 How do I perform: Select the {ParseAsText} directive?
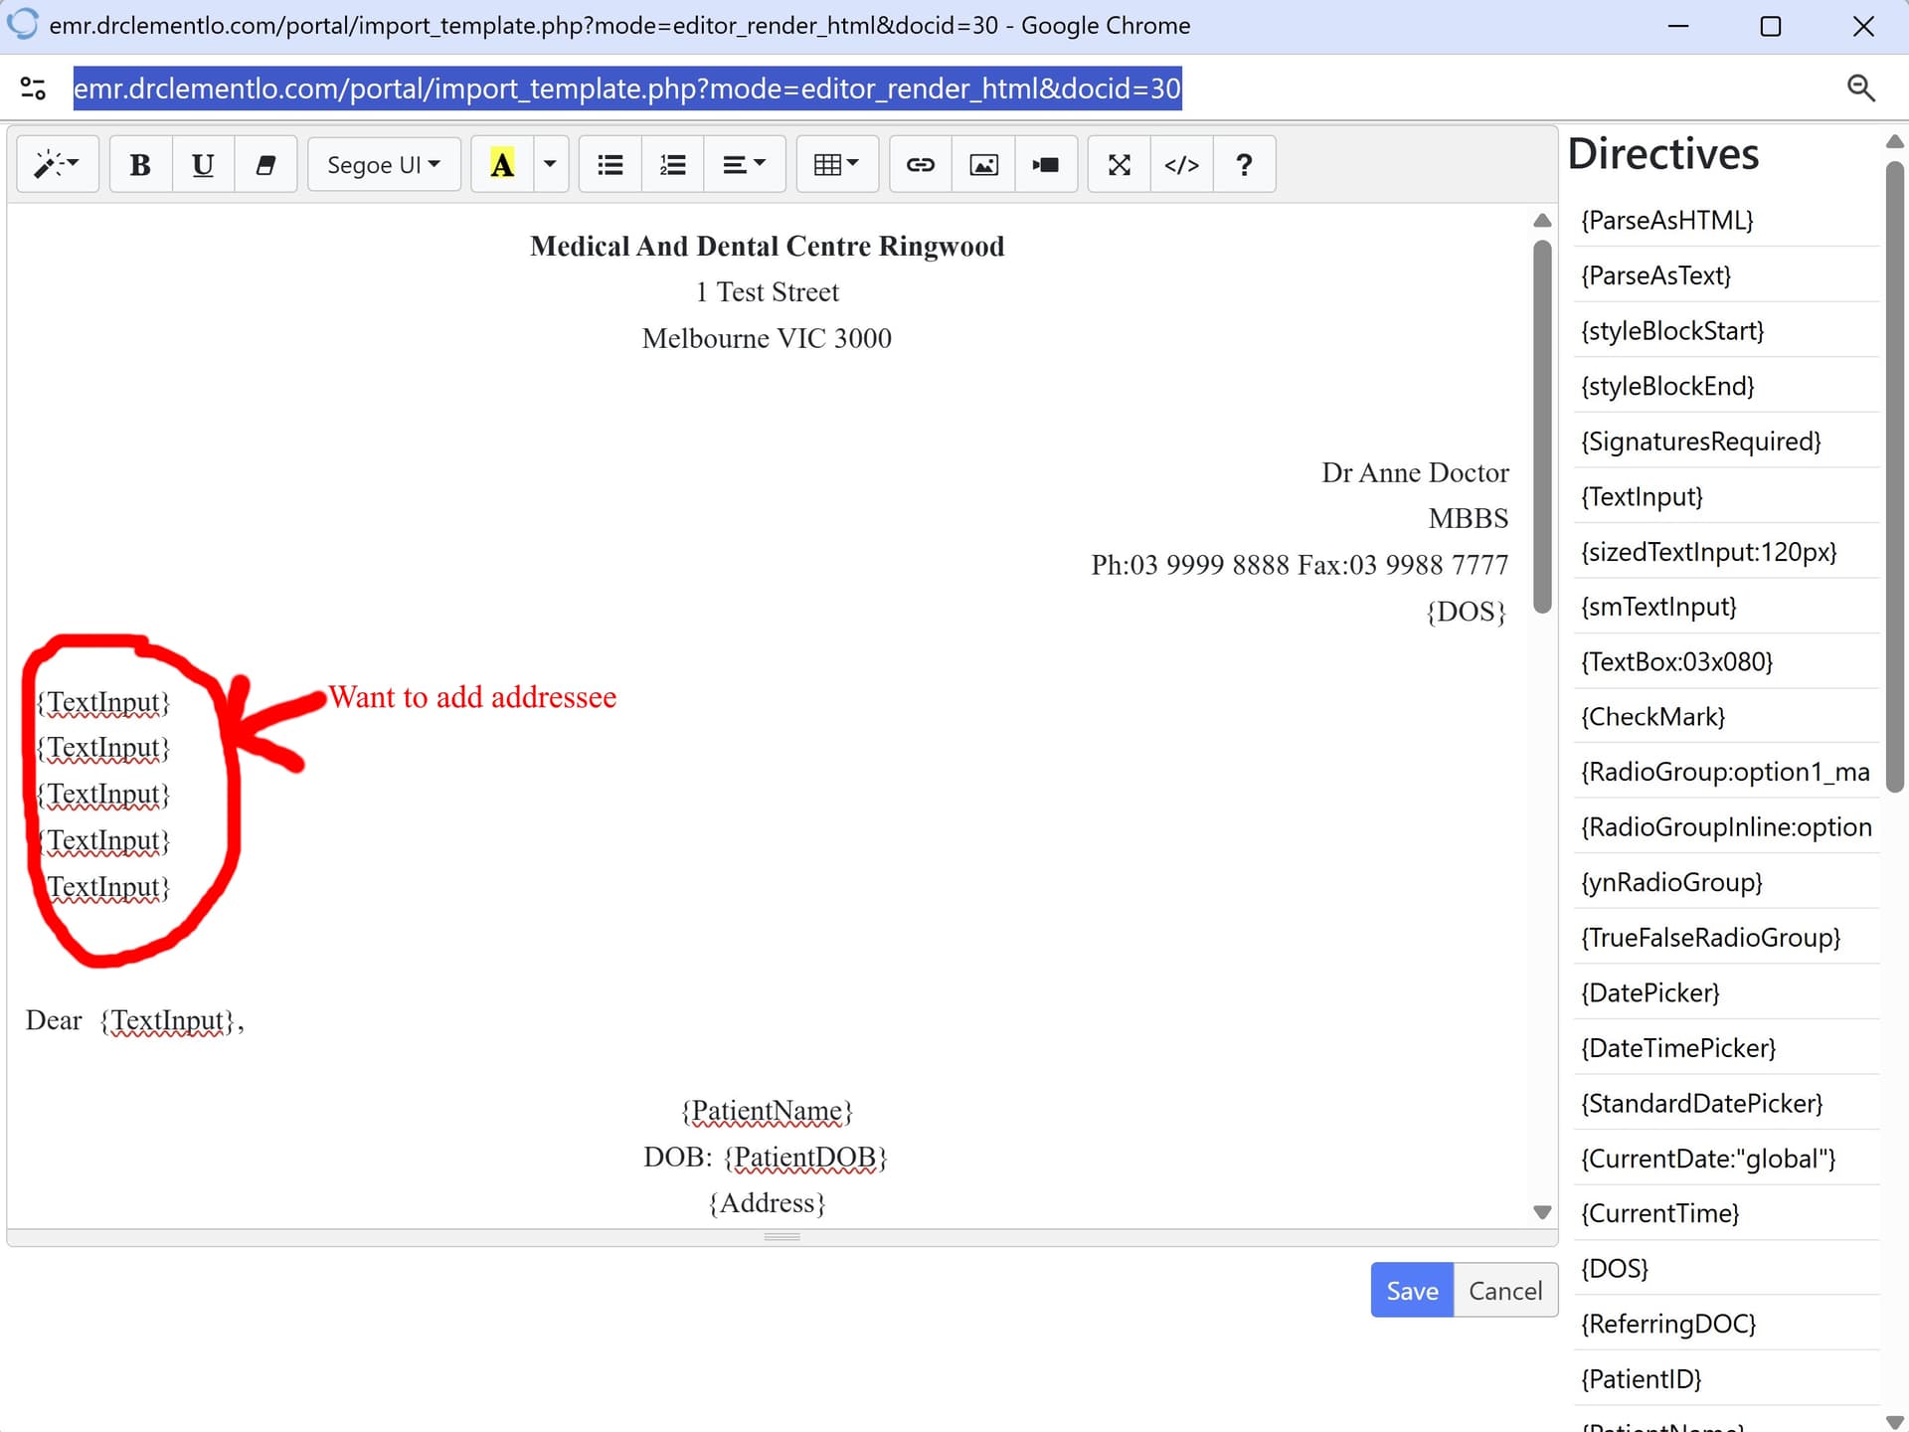(x=1726, y=274)
